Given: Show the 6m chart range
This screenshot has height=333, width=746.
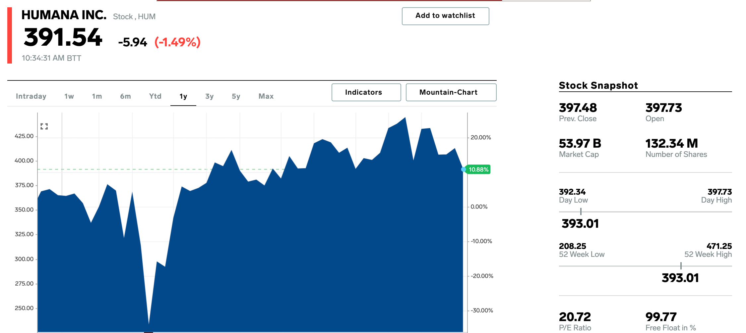Looking at the screenshot, I should (125, 96).
